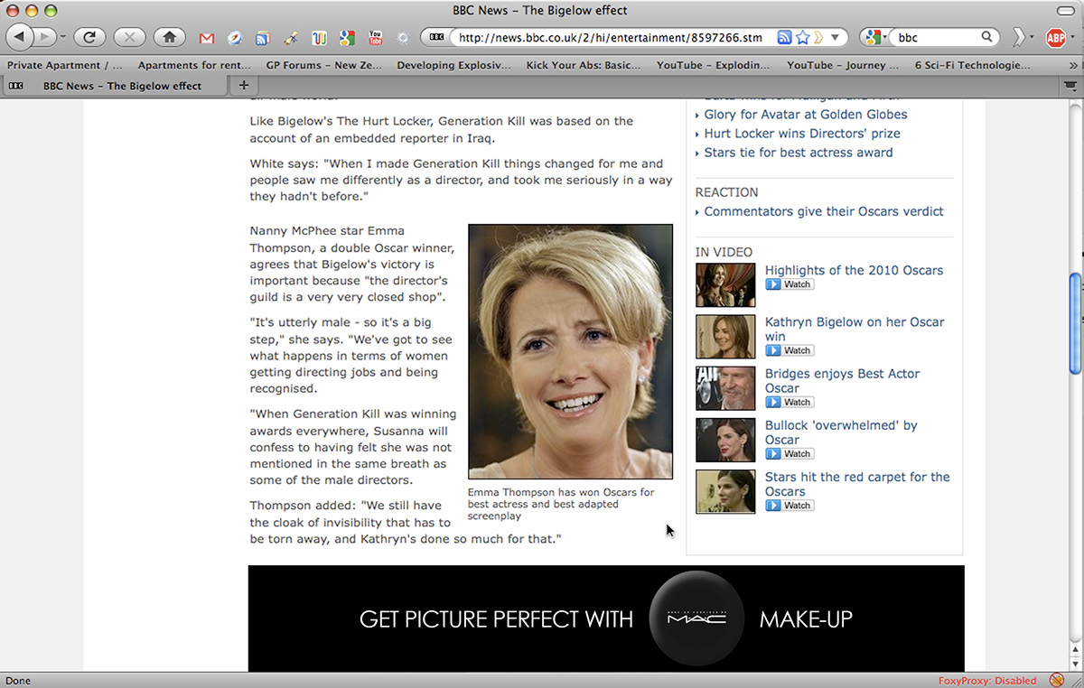Click into the search box containing bbc
This screenshot has width=1084, height=688.
[936, 37]
